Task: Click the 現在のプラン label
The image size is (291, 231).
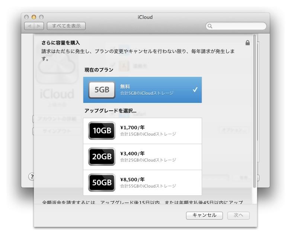Action: click(x=99, y=70)
